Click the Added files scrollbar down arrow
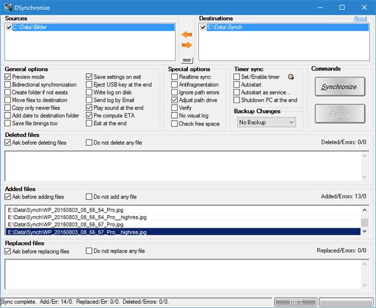Viewport: 376px width, 308px height. coord(364,231)
